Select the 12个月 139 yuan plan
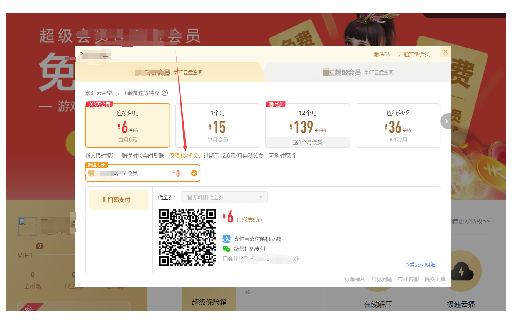The height and width of the screenshot is (331, 518). [308, 125]
